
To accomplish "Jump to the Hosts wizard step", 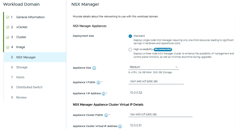I will point(20,77).
